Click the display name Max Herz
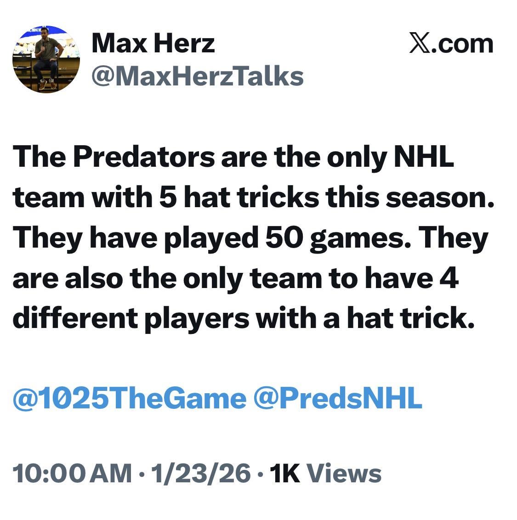 [153, 43]
